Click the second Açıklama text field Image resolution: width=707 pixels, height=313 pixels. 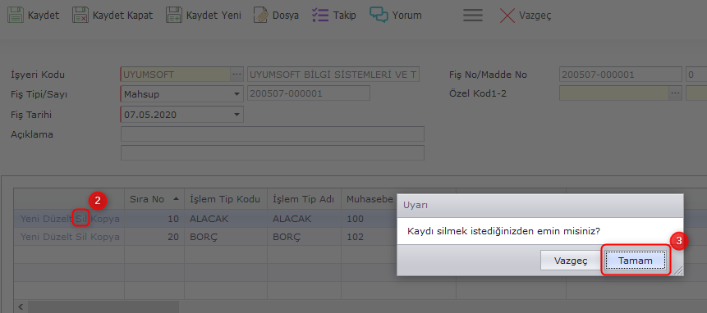pyautogui.click(x=273, y=152)
